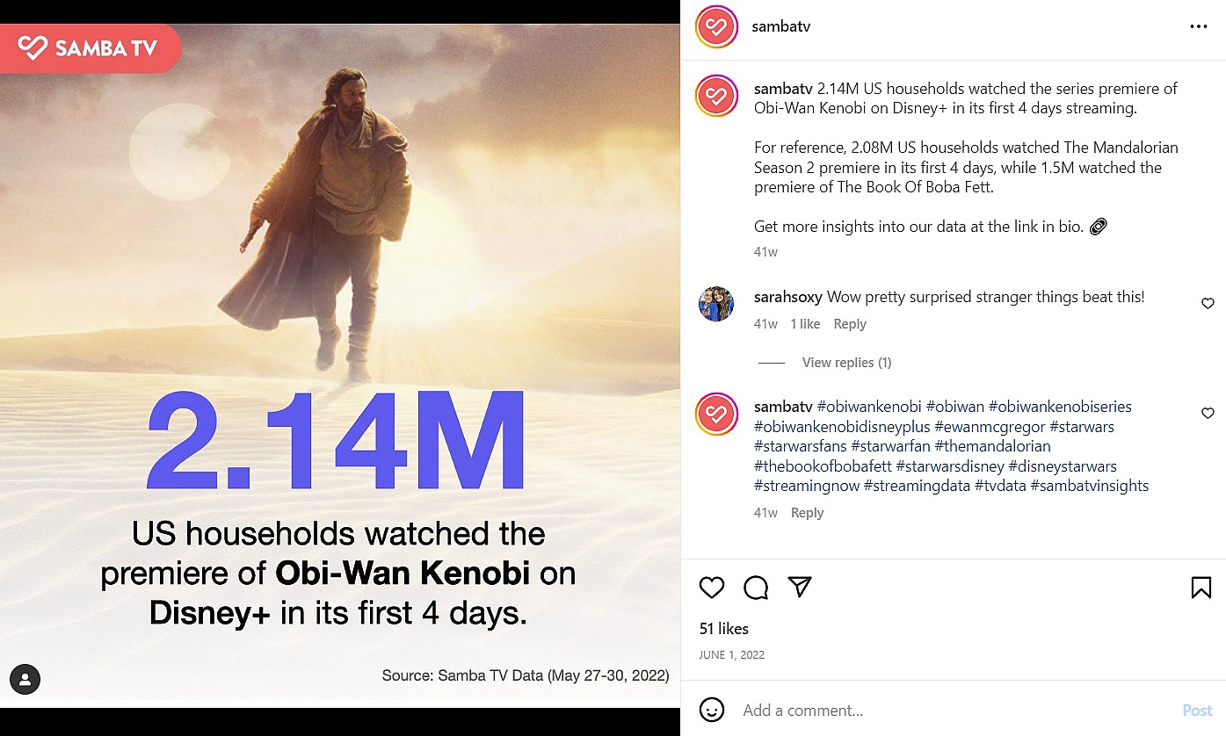The height and width of the screenshot is (736, 1226).
Task: Like the sambatv hashtags comment
Action: point(1208,414)
